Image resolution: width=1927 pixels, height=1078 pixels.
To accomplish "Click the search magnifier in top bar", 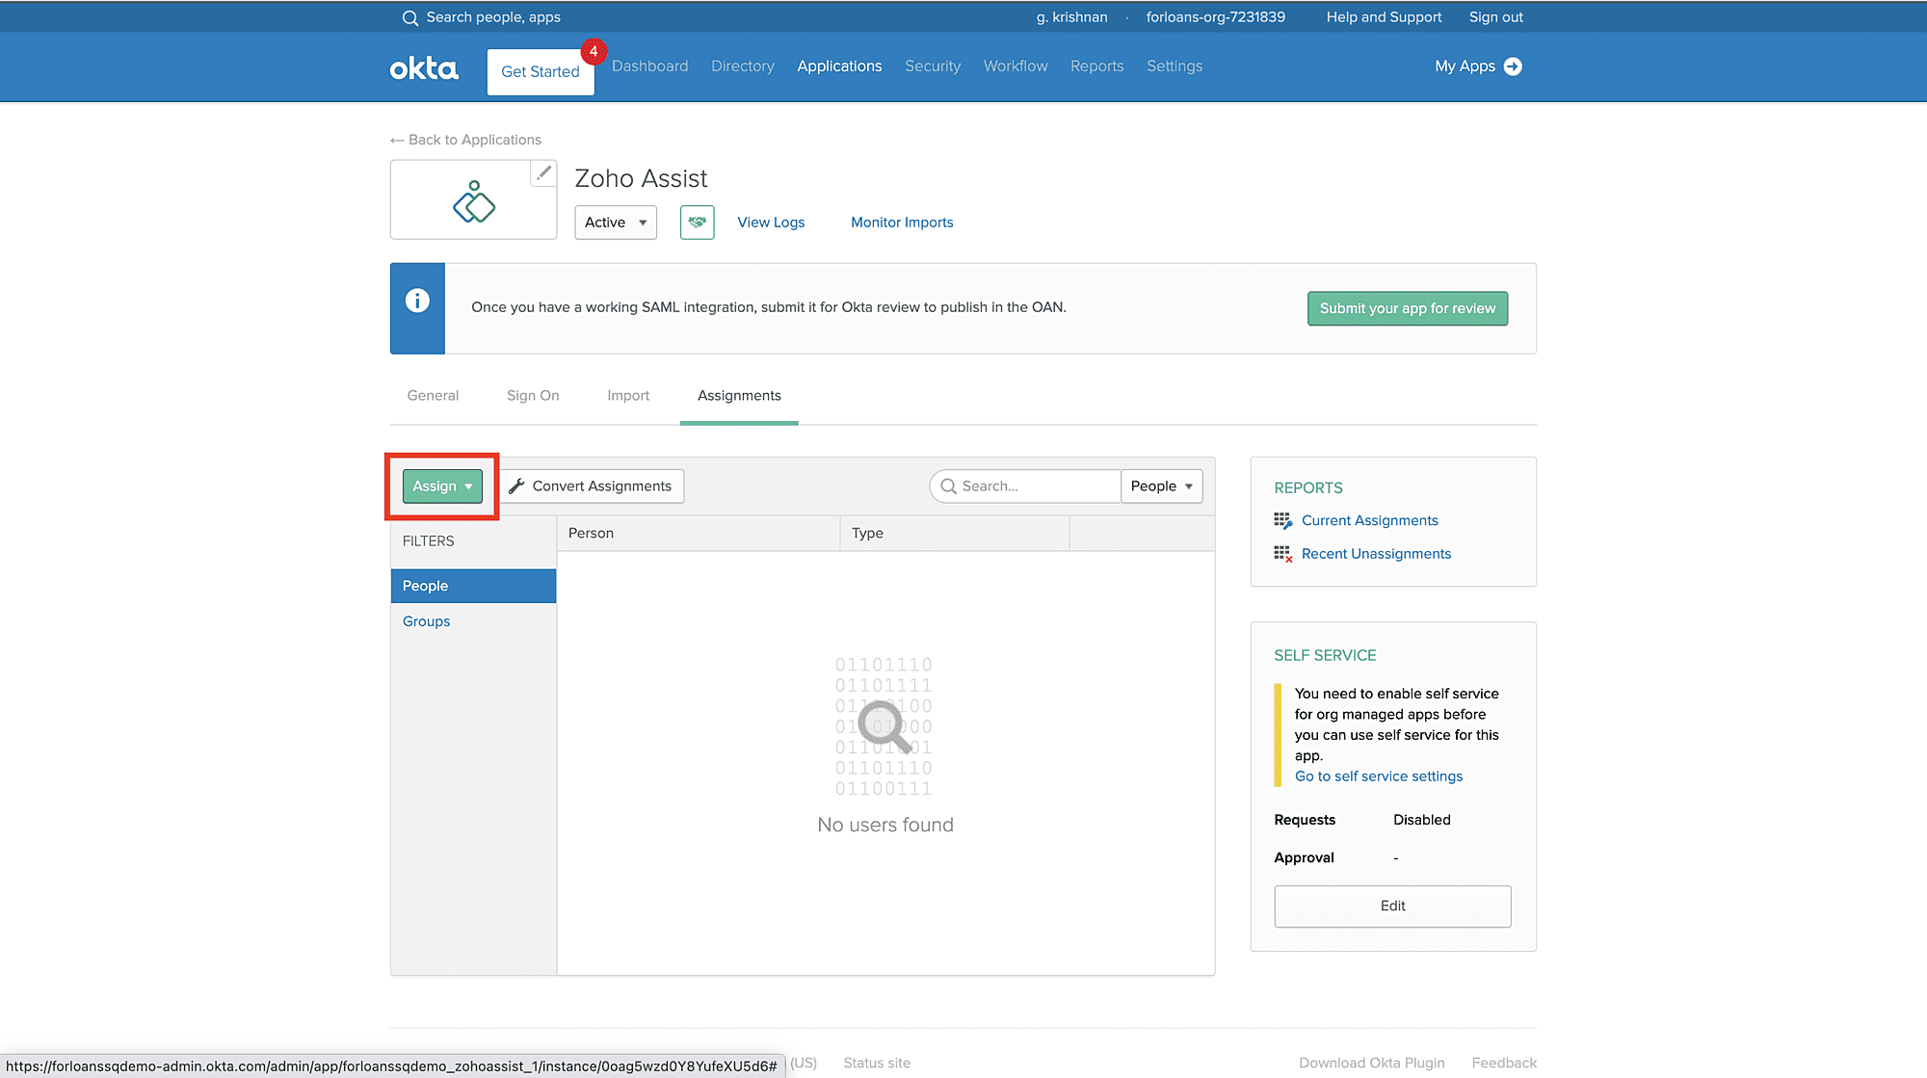I will (410, 18).
